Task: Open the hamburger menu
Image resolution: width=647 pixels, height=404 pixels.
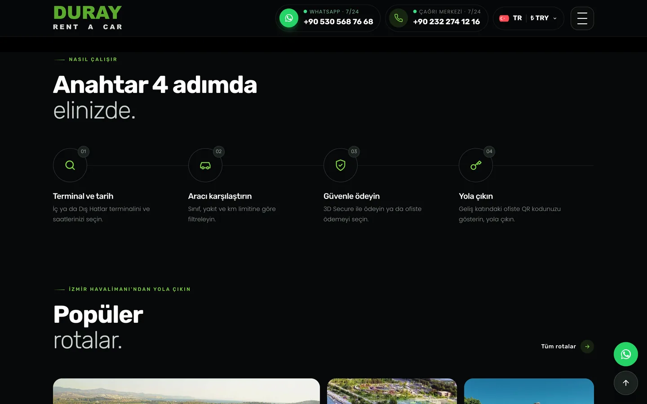Action: (582, 18)
